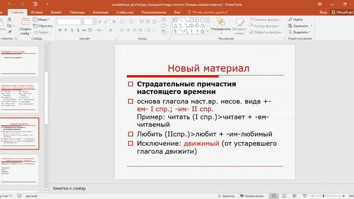
Task: Open the Переходы tab
Action: 77,12
